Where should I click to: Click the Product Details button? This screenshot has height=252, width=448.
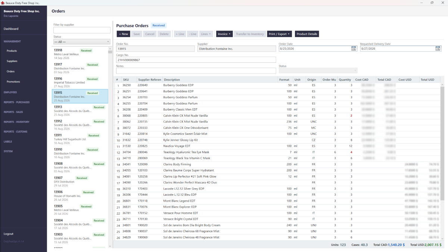[x=307, y=34]
